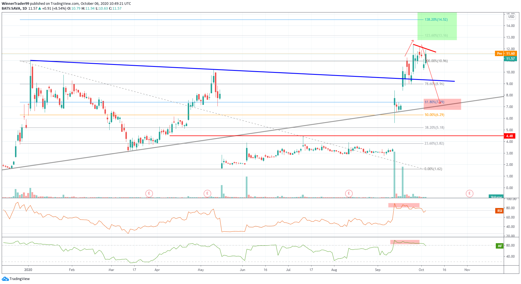Click the 40.00 label on MF axis

[x=511, y=257]
